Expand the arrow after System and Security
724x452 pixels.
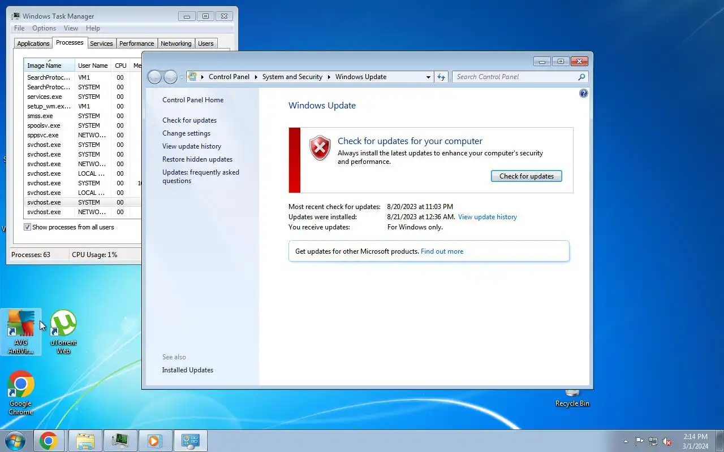(329, 77)
